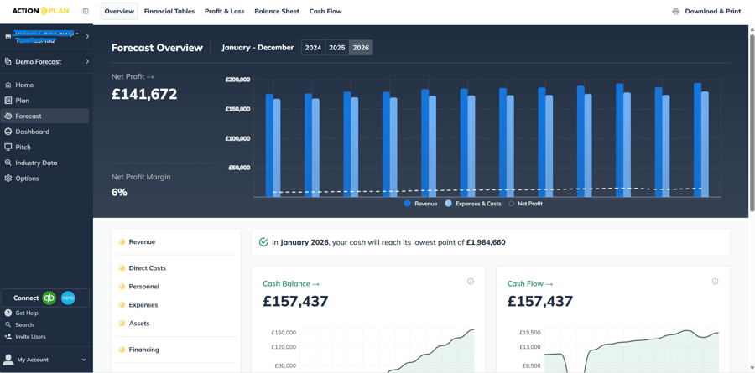The width and height of the screenshot is (755, 373).
Task: Connect to Xero via blue icon
Action: [x=69, y=298]
